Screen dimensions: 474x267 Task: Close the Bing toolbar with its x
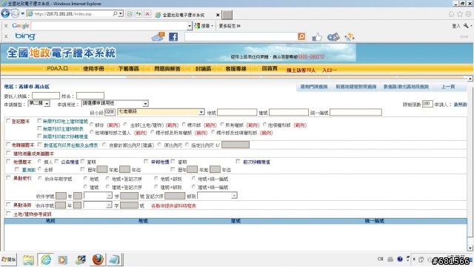coord(6,36)
